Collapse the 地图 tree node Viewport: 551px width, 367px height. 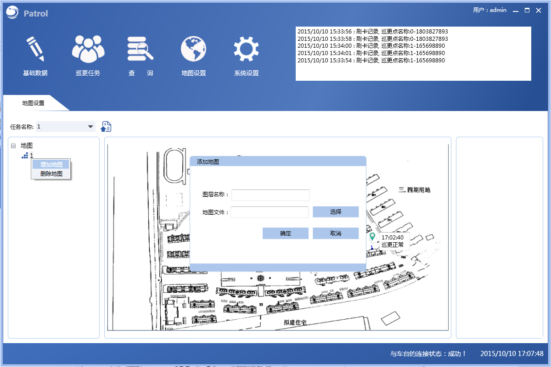click(13, 146)
